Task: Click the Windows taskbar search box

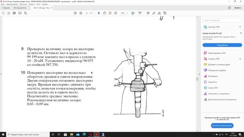Action: (x=28, y=134)
